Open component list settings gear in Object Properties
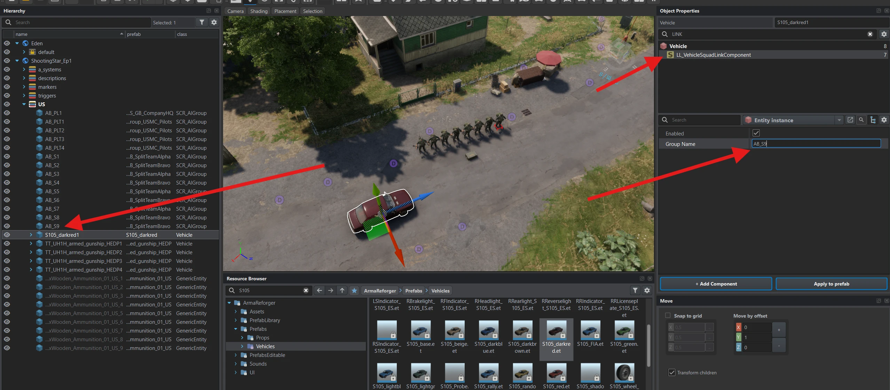The image size is (890, 390). [884, 34]
